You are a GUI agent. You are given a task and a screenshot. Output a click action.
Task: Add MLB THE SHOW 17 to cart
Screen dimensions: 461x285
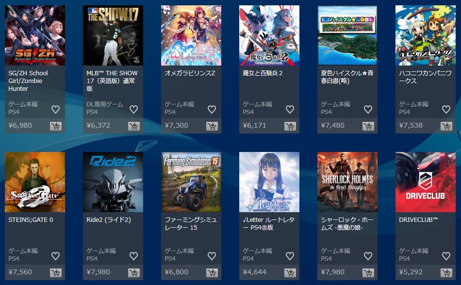[134, 126]
